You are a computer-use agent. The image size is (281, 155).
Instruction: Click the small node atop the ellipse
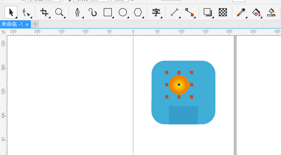(179, 75)
